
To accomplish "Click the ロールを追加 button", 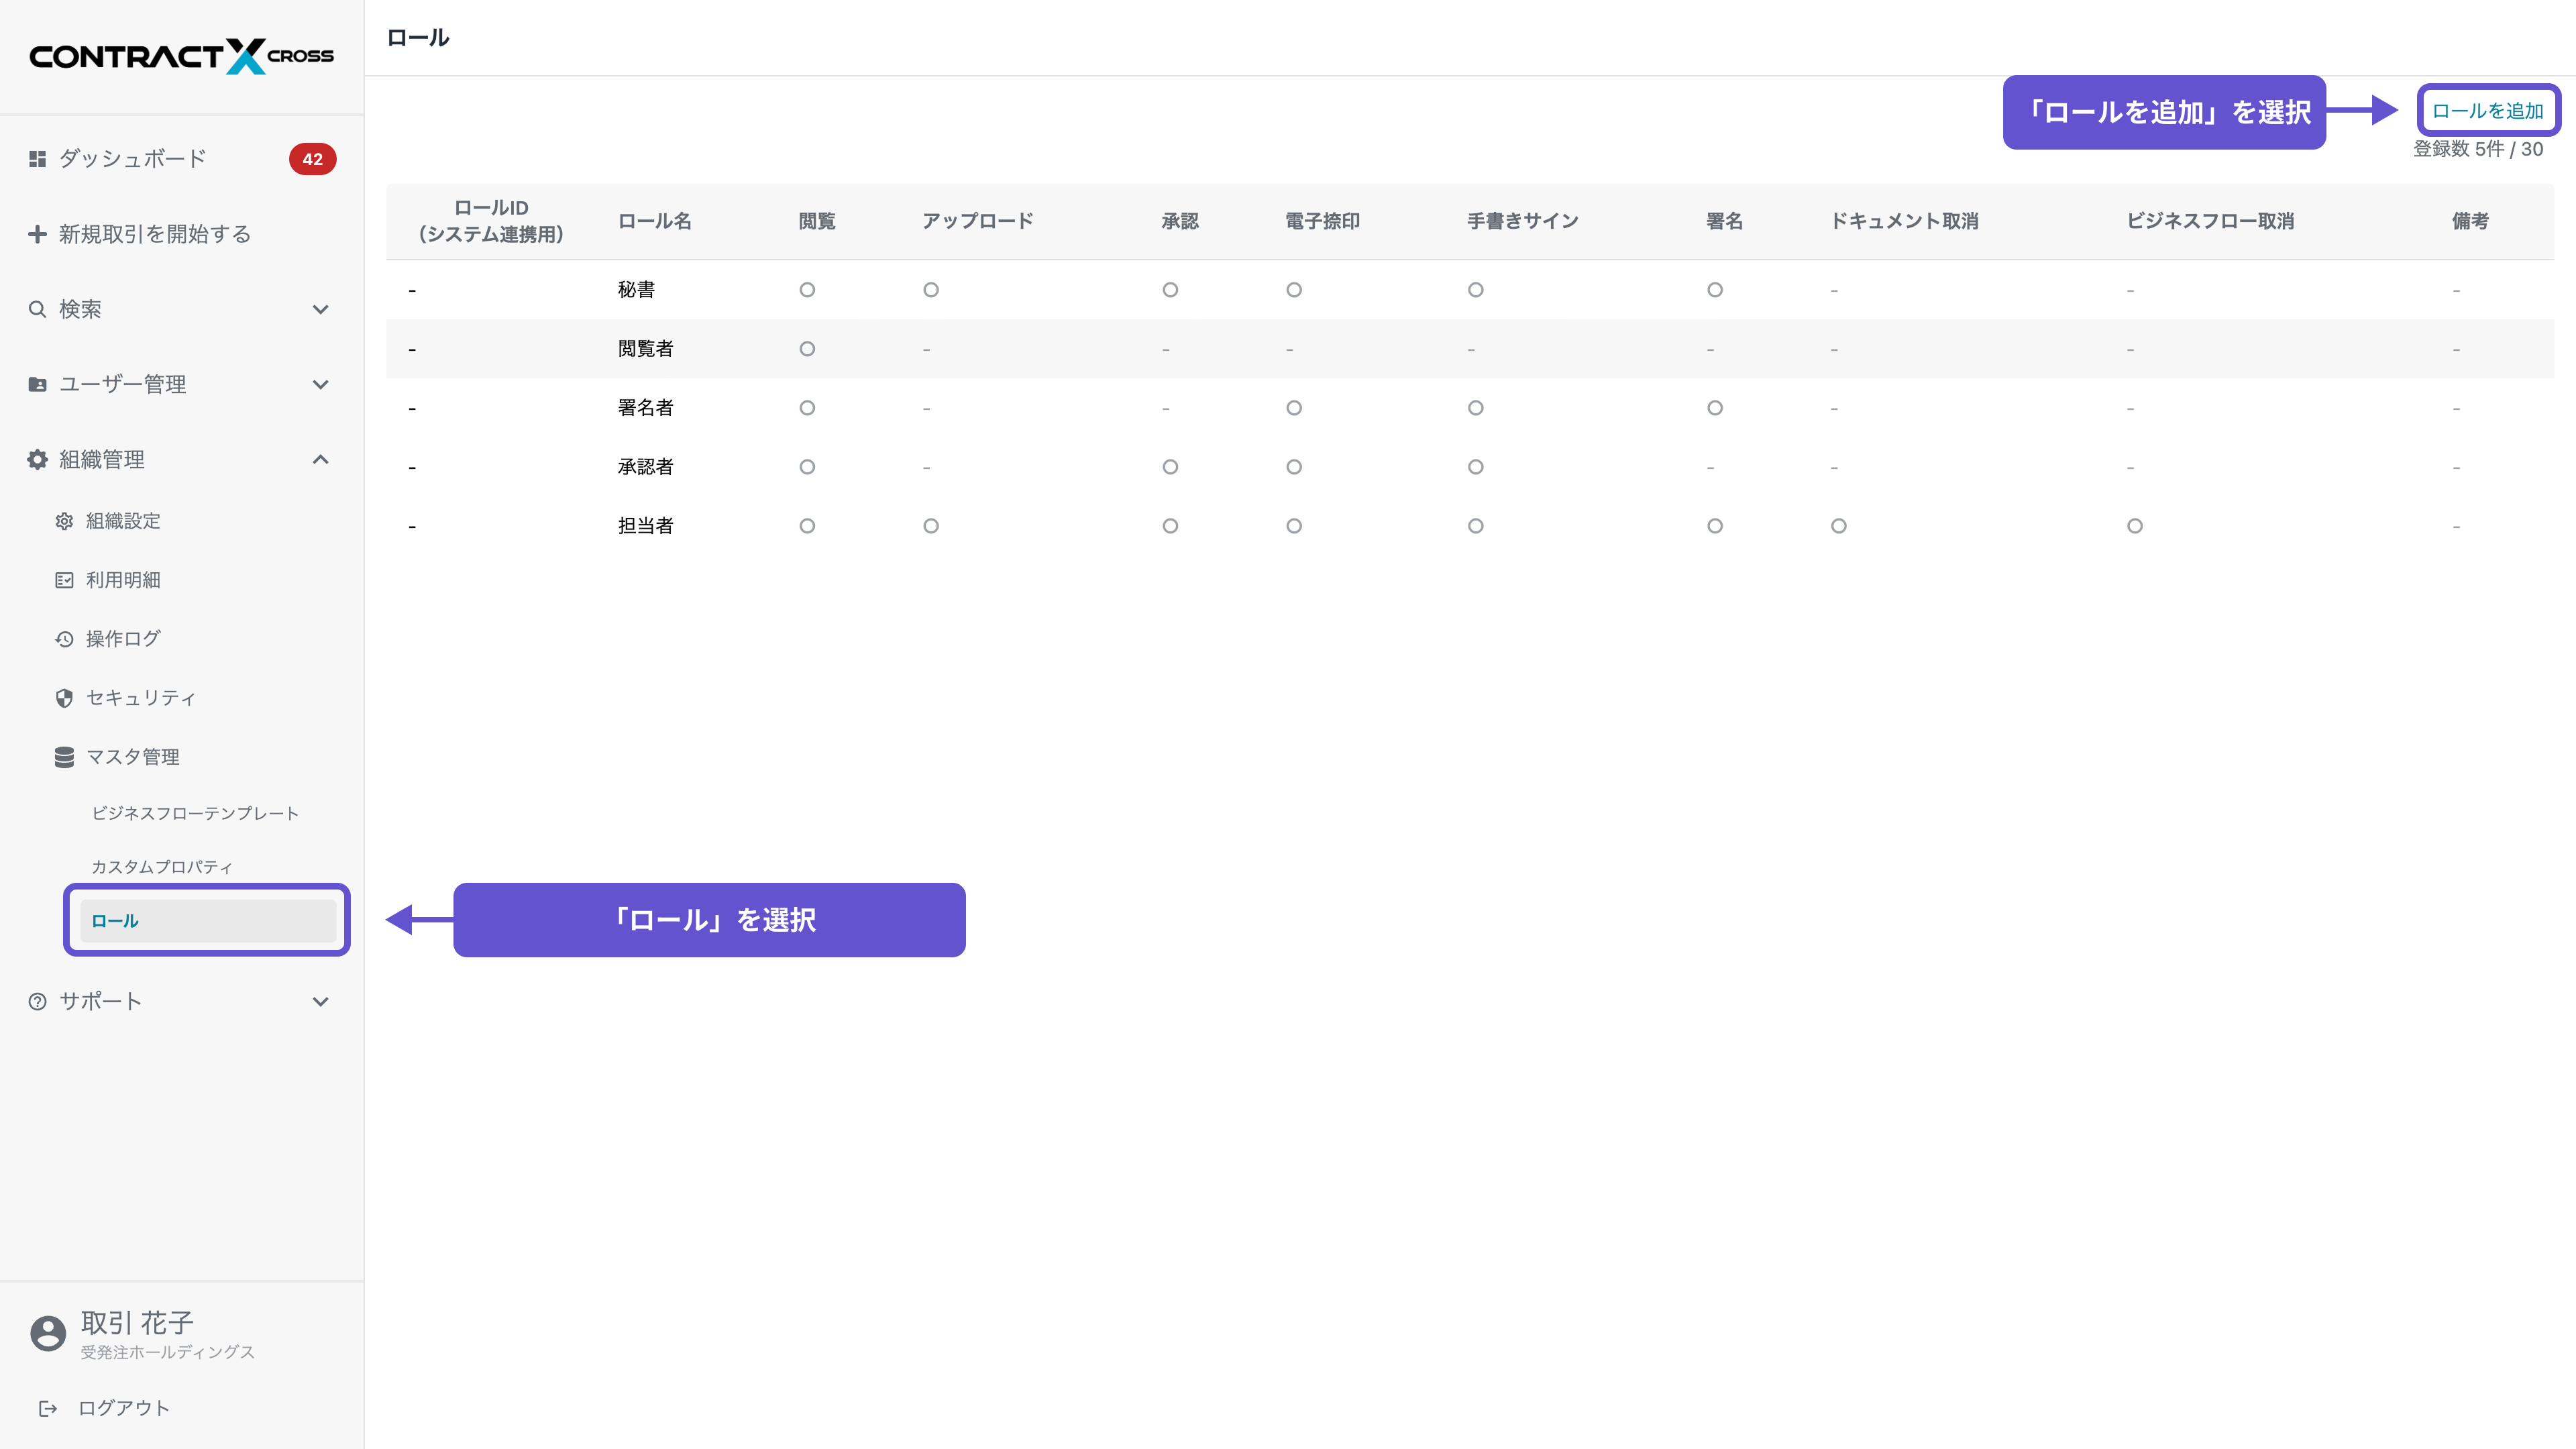I will coord(2487,111).
